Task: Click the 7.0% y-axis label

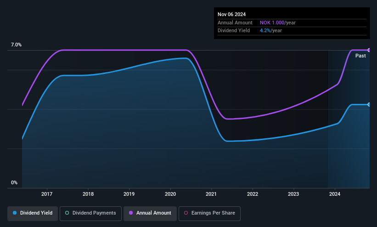Action: coord(16,45)
